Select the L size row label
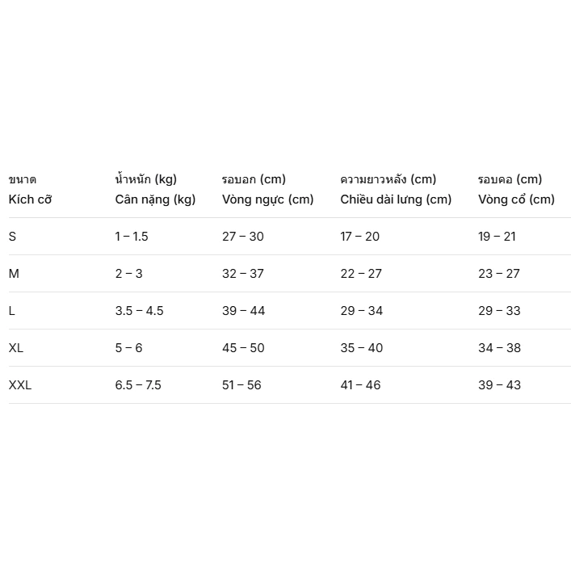Screen dimensions: 571x571 [x=11, y=311]
